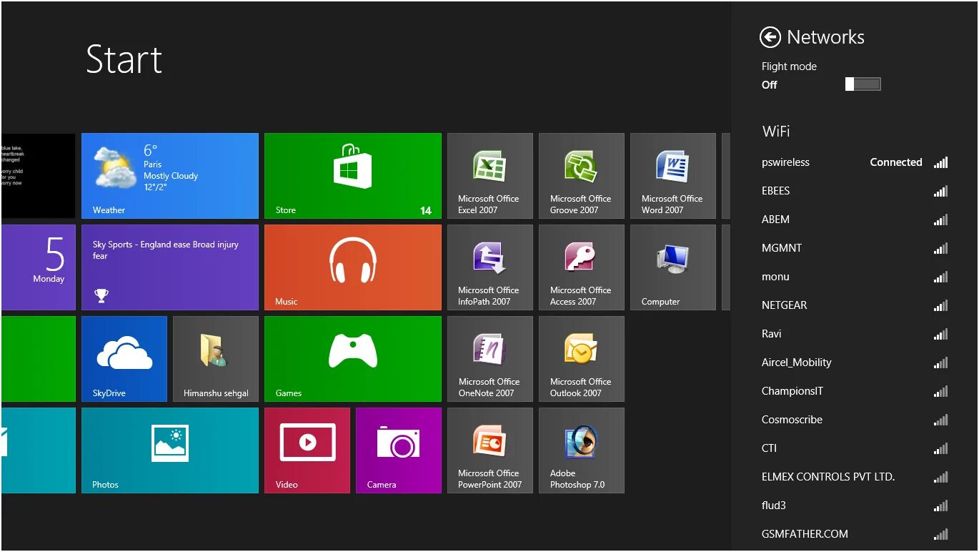Launch Adobe Photoshop 7.0 tile

pos(582,450)
